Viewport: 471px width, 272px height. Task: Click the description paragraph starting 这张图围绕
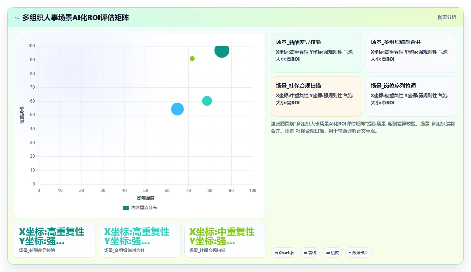[363, 127]
